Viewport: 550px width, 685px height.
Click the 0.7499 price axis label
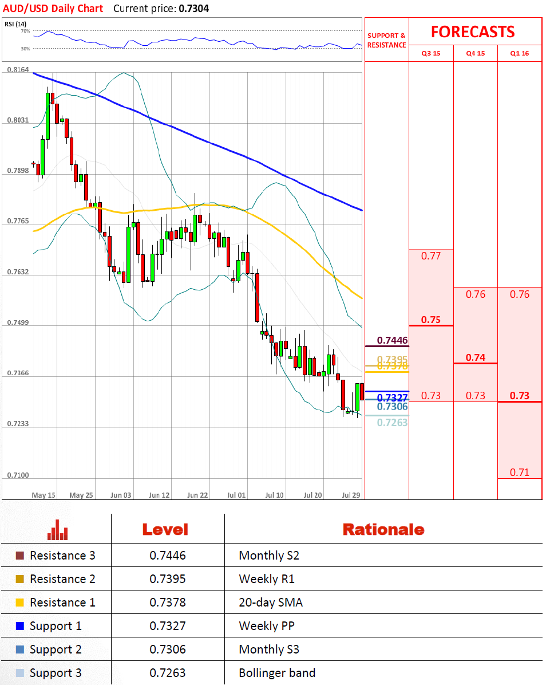pos(18,322)
